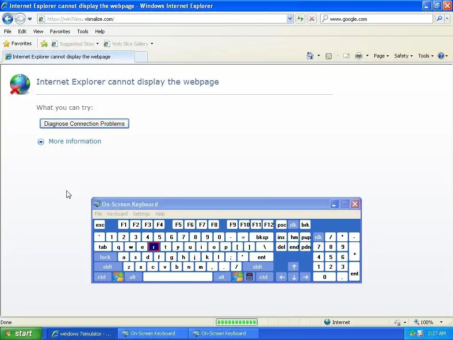This screenshot has width=453, height=340.
Task: Open search provider dropdown arrow
Action: tap(447, 19)
